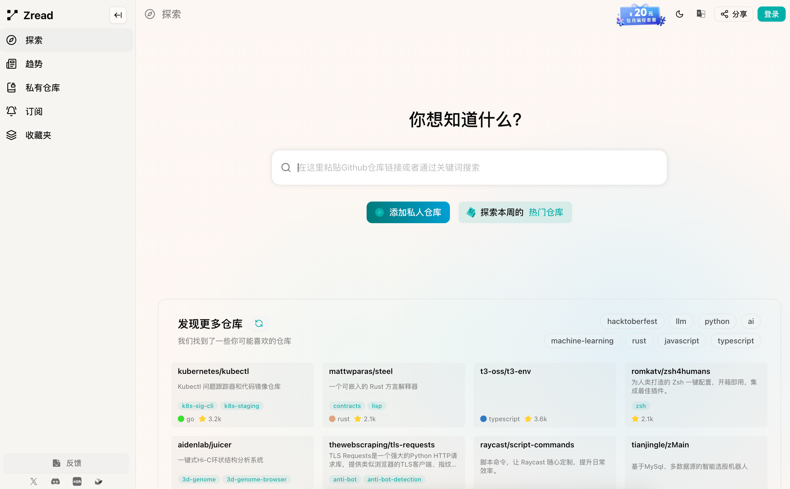Screen dimensions: 790x489
Task: Collapse the sidebar with arrow icon
Action: (x=118, y=15)
